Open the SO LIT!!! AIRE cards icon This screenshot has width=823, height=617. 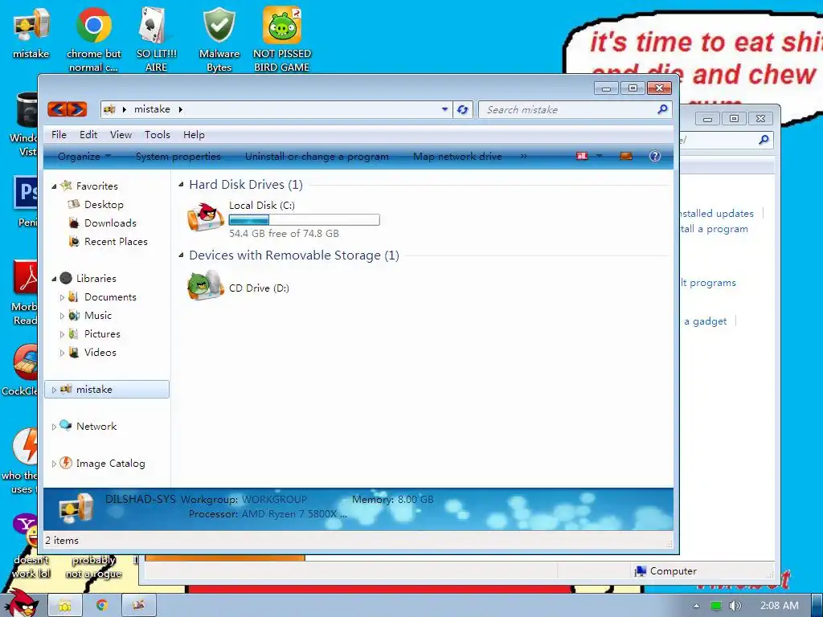[x=157, y=39]
